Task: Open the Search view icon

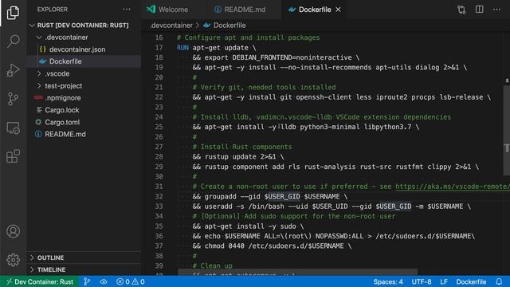Action: click(x=13, y=41)
